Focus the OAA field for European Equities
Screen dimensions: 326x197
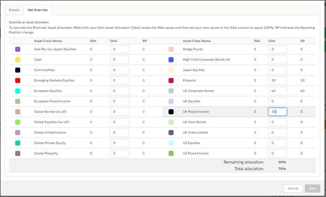click(x=120, y=91)
